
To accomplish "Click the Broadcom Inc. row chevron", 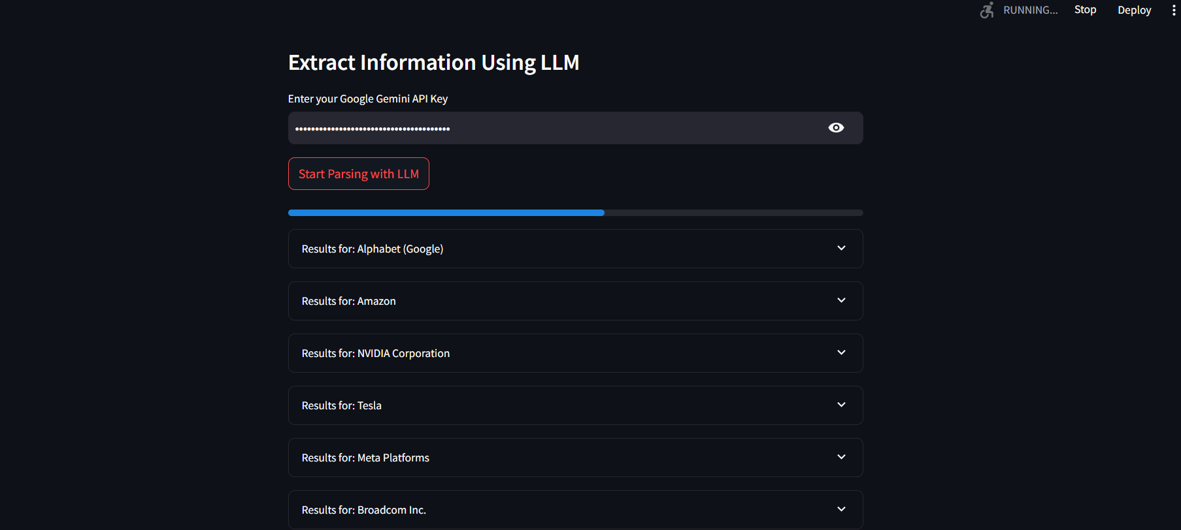I will click(x=841, y=509).
